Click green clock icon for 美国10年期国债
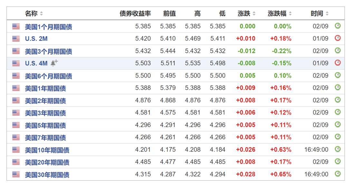 click(337, 149)
